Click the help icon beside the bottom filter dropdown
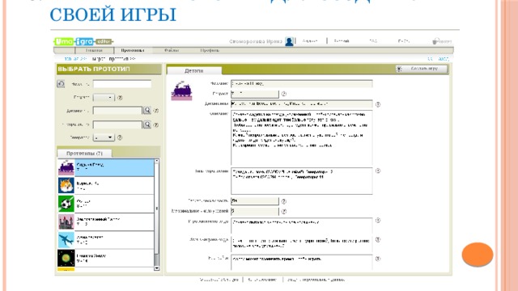This screenshot has height=291, width=518. click(120, 137)
